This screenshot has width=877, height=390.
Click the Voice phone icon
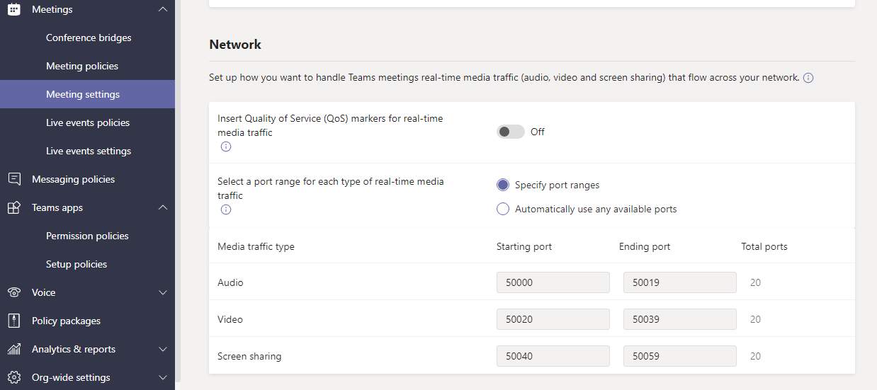coord(13,292)
